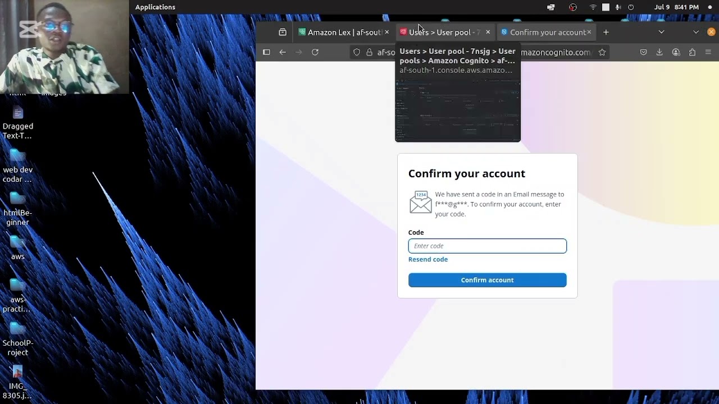Open the Wi-Fi network indicator
Image resolution: width=719 pixels, height=404 pixels.
[x=593, y=7]
